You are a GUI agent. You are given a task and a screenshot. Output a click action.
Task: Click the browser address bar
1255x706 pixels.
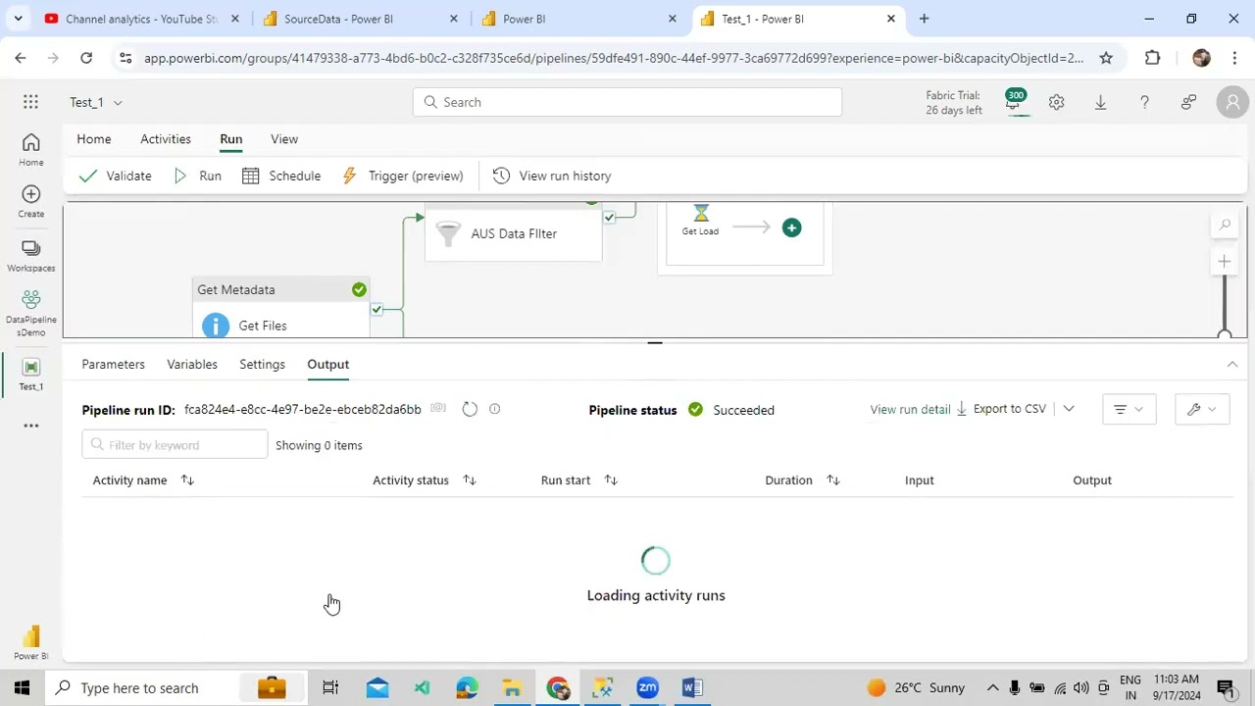[x=614, y=58]
